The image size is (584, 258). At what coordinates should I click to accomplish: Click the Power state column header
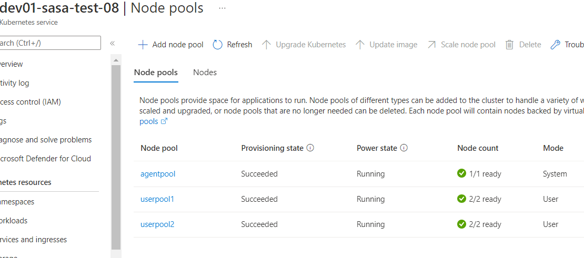pyautogui.click(x=377, y=148)
